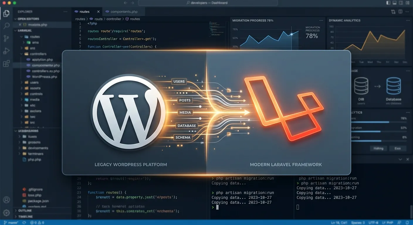
Task: Select the developments folder in Explorer
Action: [38, 148]
